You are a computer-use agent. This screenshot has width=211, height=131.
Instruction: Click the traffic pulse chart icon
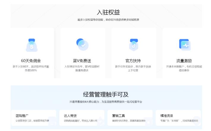click(185, 44)
